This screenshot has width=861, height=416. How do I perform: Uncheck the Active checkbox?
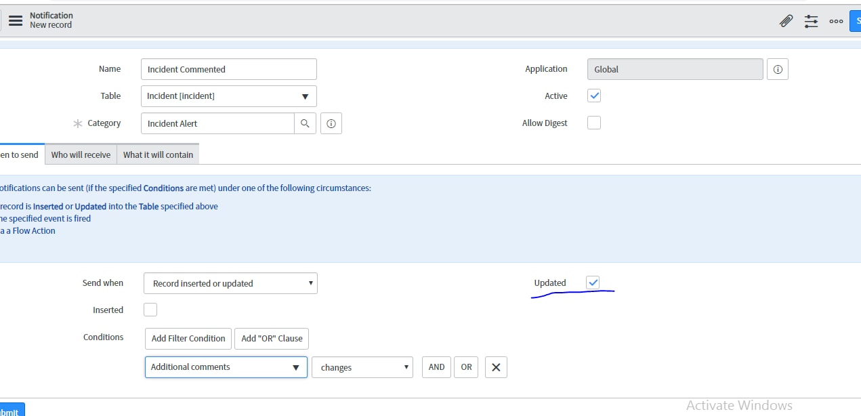[593, 96]
